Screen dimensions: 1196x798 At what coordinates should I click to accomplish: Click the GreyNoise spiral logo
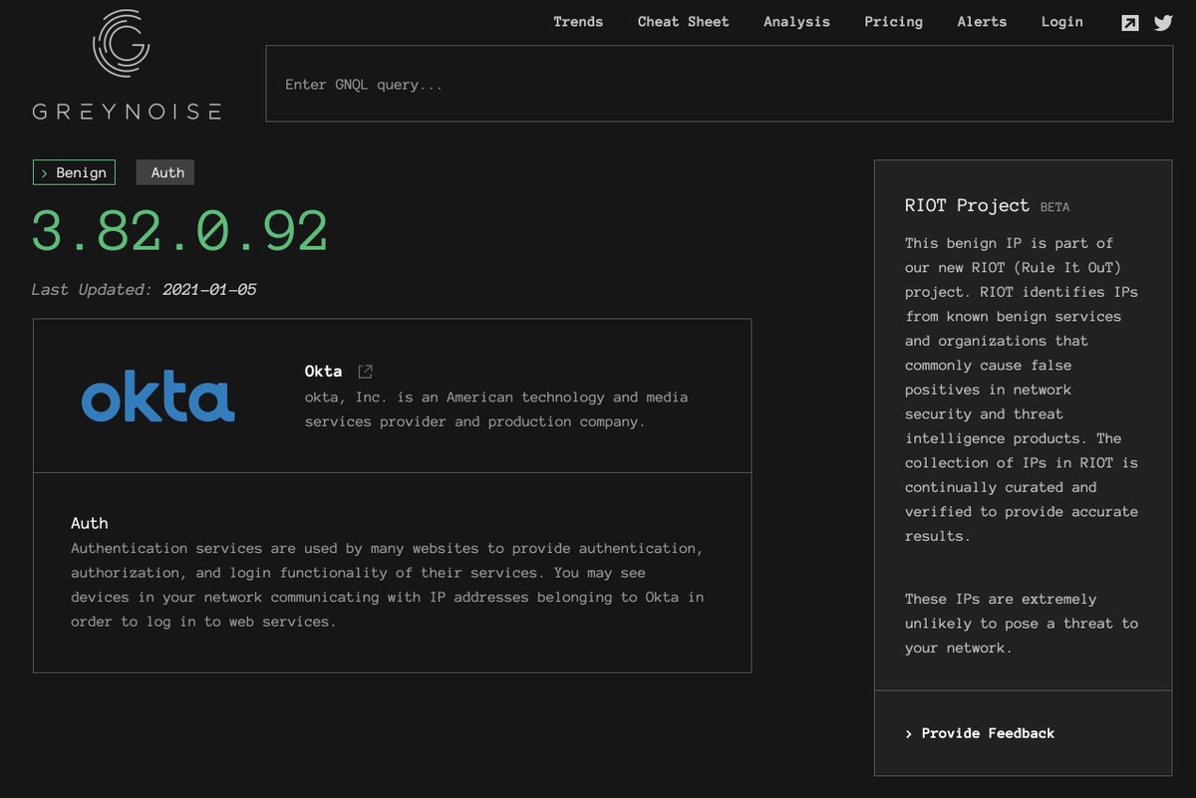[x=123, y=44]
